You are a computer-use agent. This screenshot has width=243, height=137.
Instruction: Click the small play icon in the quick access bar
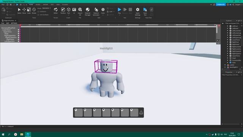pos(17,5)
